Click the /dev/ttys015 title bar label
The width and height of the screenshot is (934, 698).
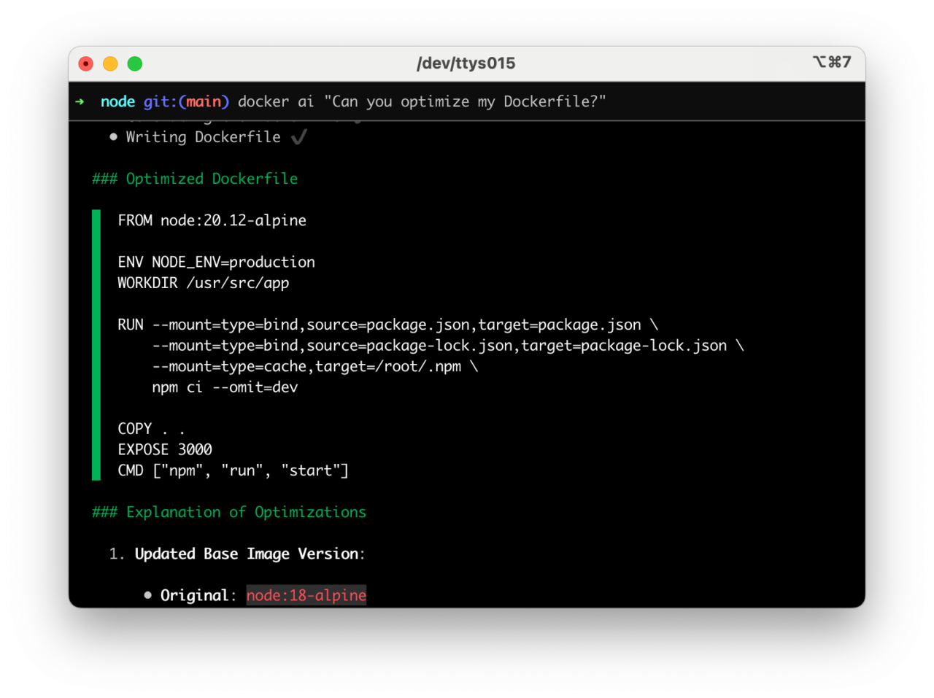tap(466, 63)
